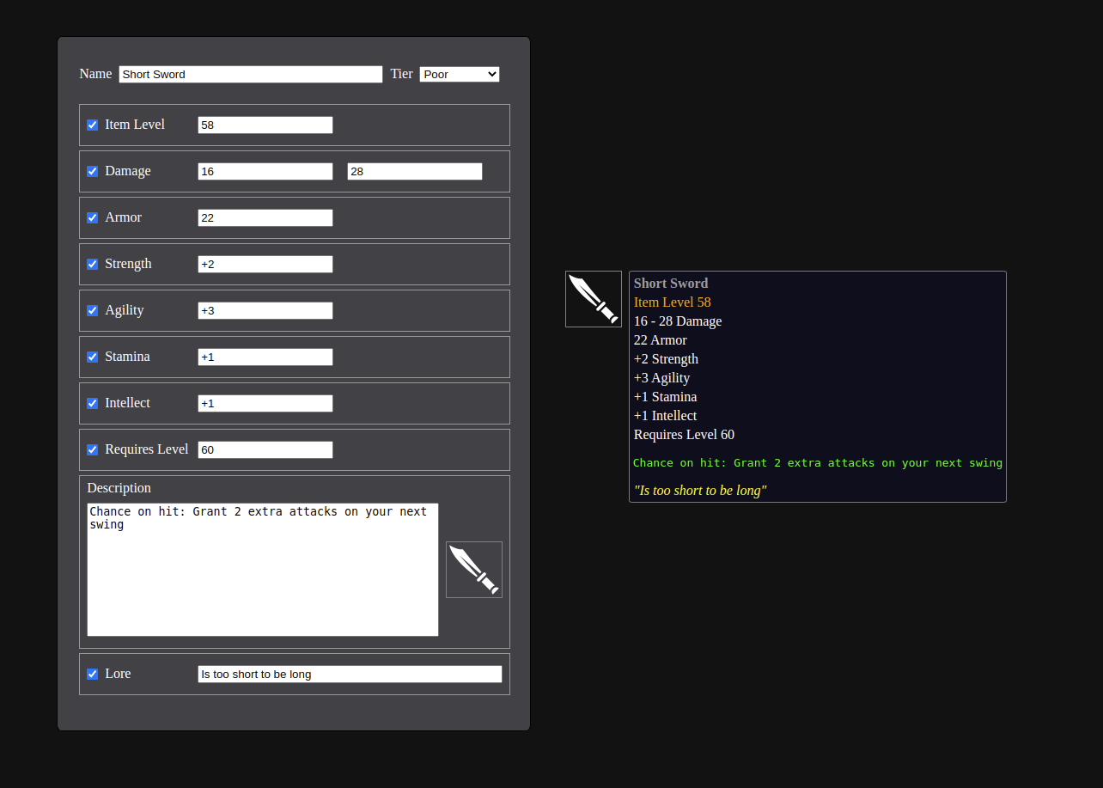Click the Tier label text
The image size is (1103, 788).
click(402, 74)
